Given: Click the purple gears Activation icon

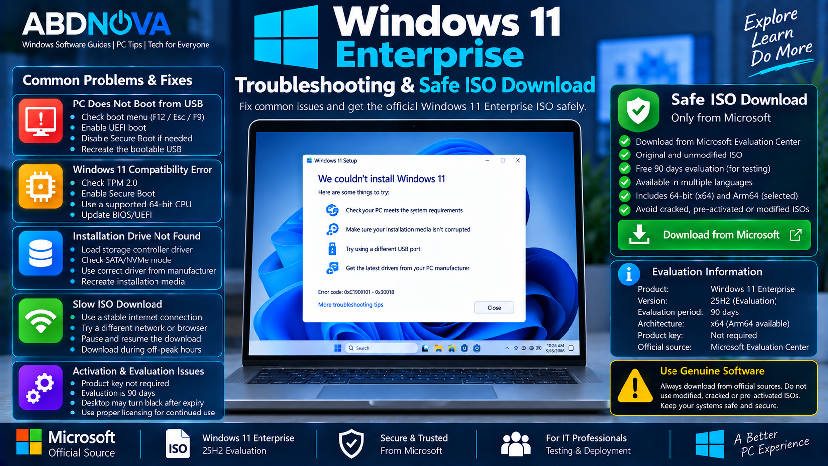Looking at the screenshot, I should (41, 388).
